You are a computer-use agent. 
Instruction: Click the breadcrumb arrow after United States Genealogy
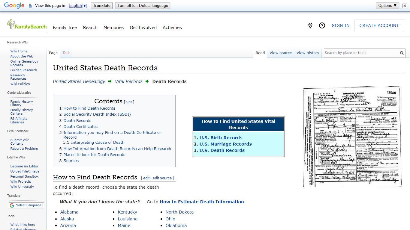(x=109, y=81)
